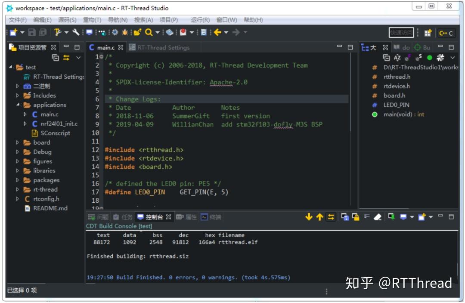This screenshot has width=465, height=303.
Task: Open the 编辑(E) menu
Action: 42,20
